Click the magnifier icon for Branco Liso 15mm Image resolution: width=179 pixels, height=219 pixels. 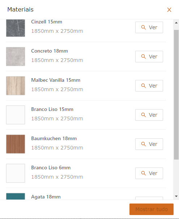pos(144,115)
